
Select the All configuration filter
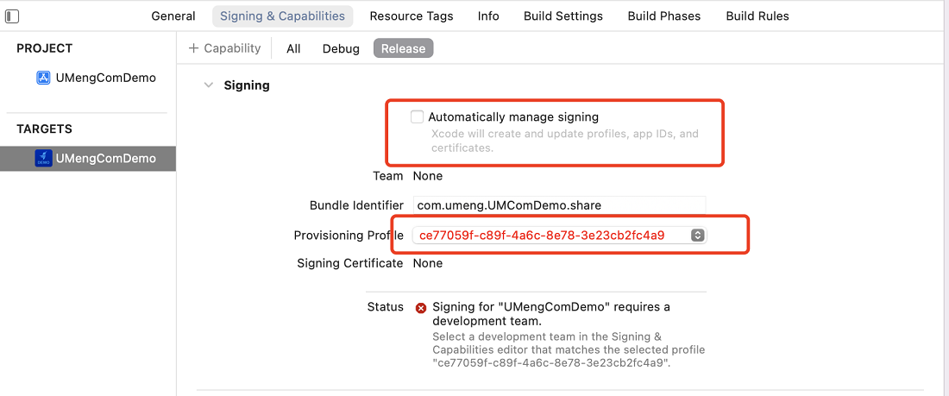293,49
